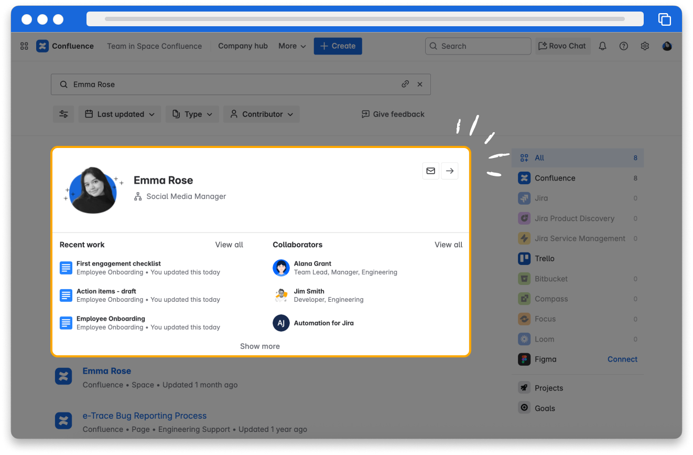The image size is (693, 455).
Task: Expand the Last updated filter dropdown
Action: (120, 114)
